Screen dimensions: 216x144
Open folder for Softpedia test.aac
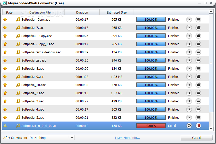(x=198, y=60)
